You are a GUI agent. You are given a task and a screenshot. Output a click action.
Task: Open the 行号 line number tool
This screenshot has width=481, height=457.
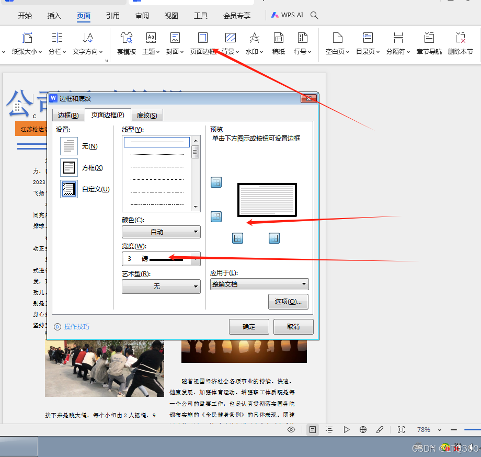click(x=303, y=43)
